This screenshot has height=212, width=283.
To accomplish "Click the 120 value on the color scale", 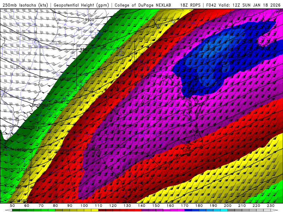I will pos(113,206).
